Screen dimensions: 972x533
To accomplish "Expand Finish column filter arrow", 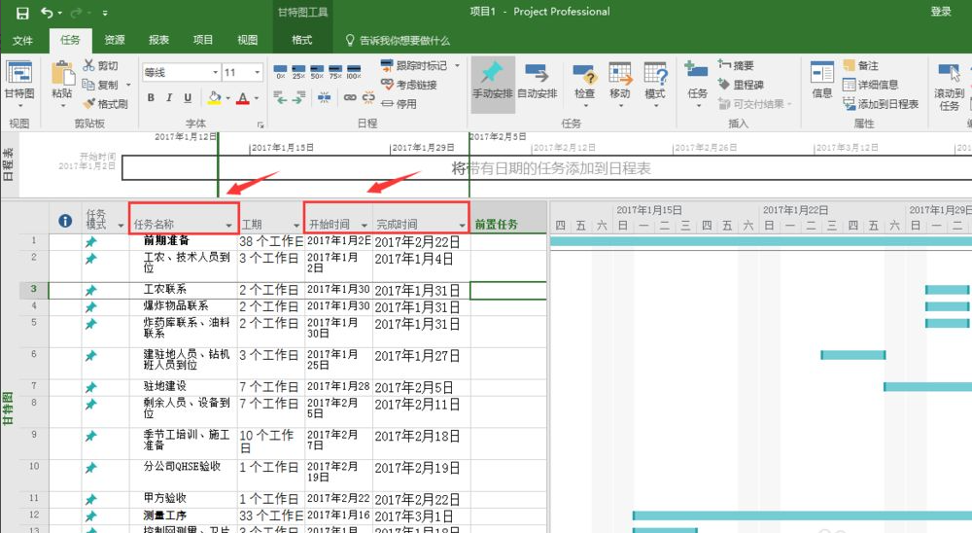I will [x=462, y=225].
